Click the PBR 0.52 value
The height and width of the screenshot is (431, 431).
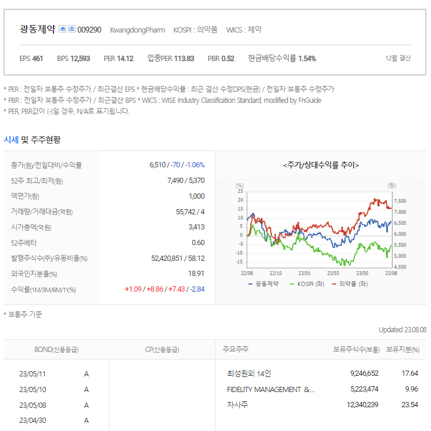point(221,59)
